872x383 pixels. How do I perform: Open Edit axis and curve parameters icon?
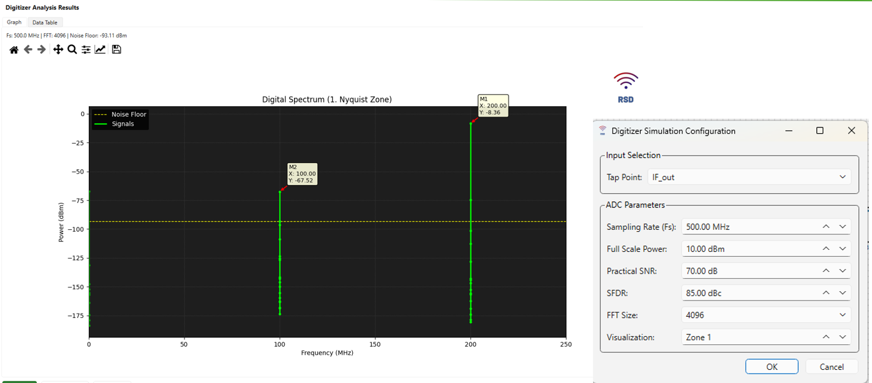pos(100,49)
